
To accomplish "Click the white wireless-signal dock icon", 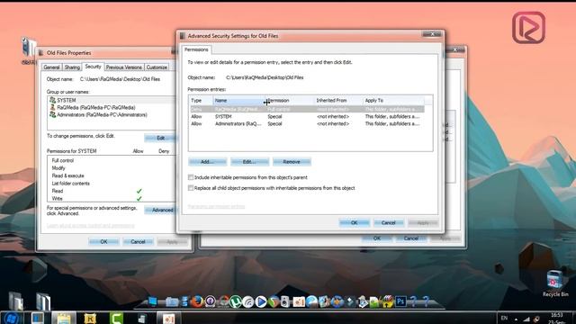I will coord(248,302).
